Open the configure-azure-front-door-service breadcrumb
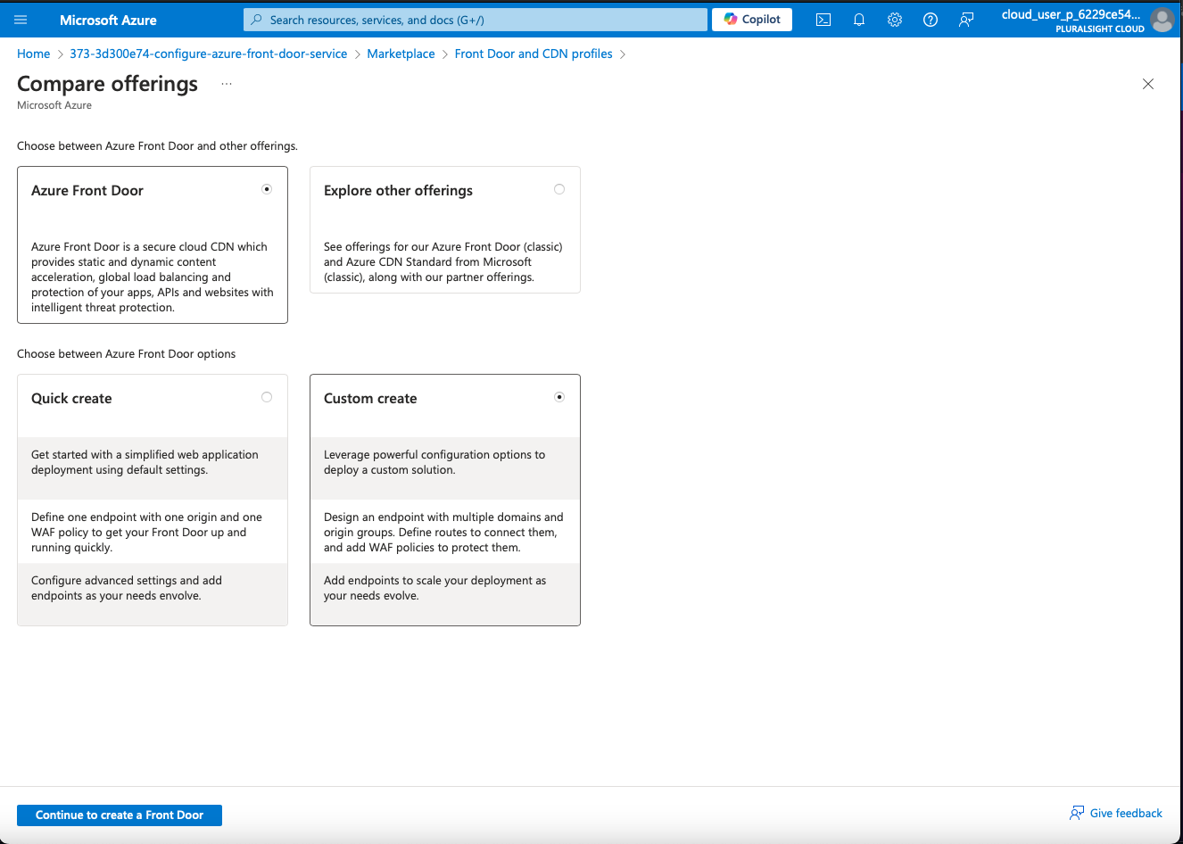1183x844 pixels. [209, 54]
